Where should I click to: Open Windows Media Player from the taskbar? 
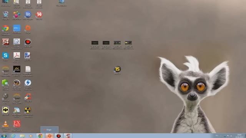pyautogui.click(x=31, y=136)
